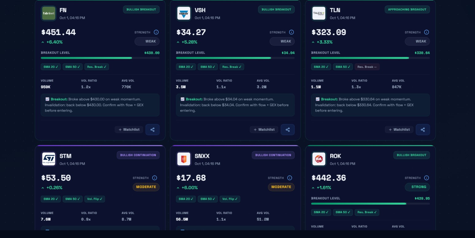Click the Talen Energy logo on TLN card

pos(319,13)
